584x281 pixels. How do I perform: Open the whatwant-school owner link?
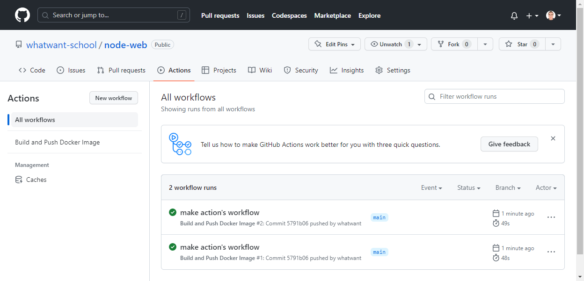click(x=61, y=45)
